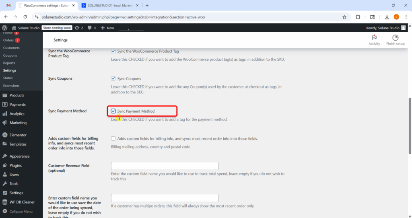412x218 pixels.
Task: Open WooCommerce Coupons submenu
Action: 10,56
